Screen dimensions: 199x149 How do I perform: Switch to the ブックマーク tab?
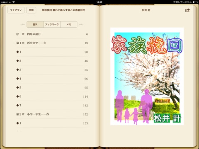[52, 24]
